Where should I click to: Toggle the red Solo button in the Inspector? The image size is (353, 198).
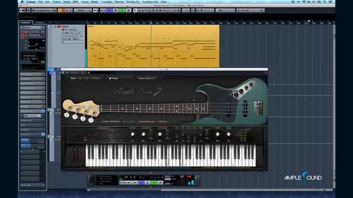[x=26, y=32]
